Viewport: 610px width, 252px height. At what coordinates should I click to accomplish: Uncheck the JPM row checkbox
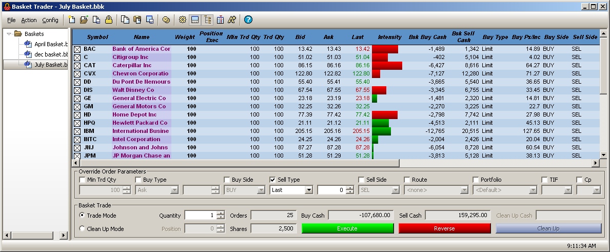(77, 156)
